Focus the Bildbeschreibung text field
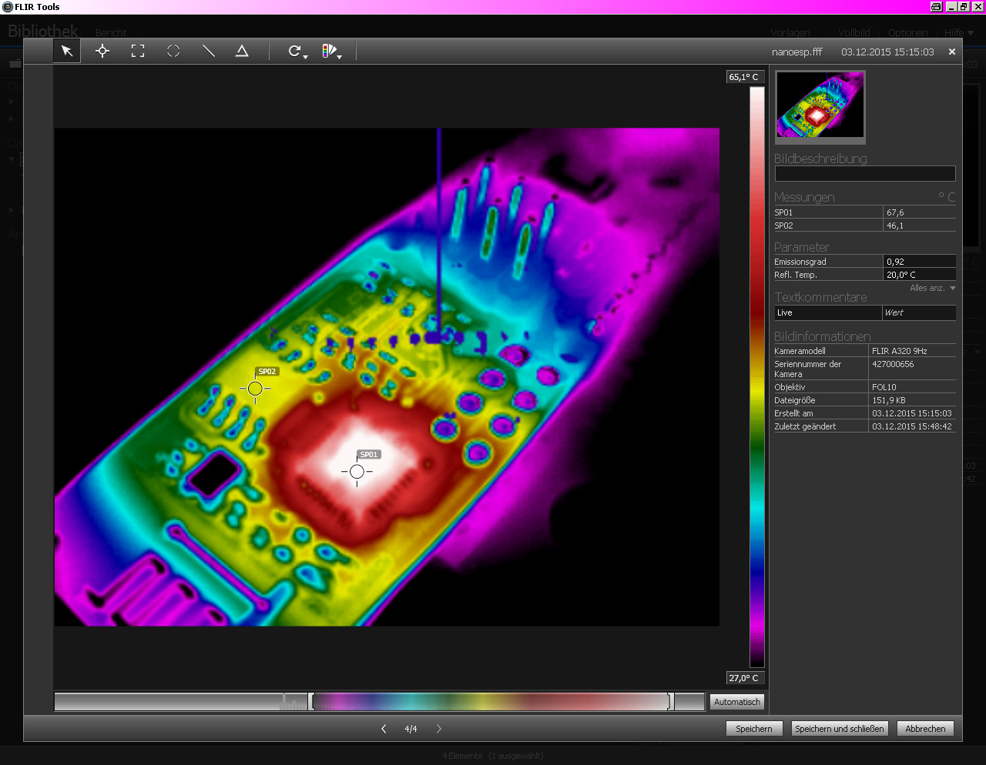Screen dimensions: 986x765 tap(865, 174)
